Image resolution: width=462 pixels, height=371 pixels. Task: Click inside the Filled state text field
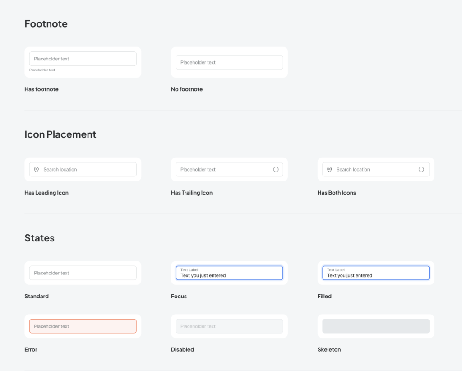(375, 273)
